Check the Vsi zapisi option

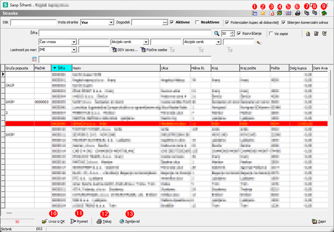point(271,33)
